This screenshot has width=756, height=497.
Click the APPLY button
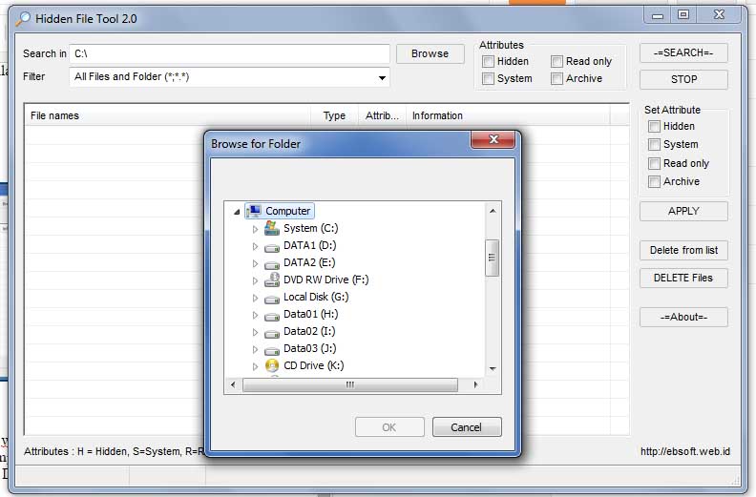coord(683,211)
